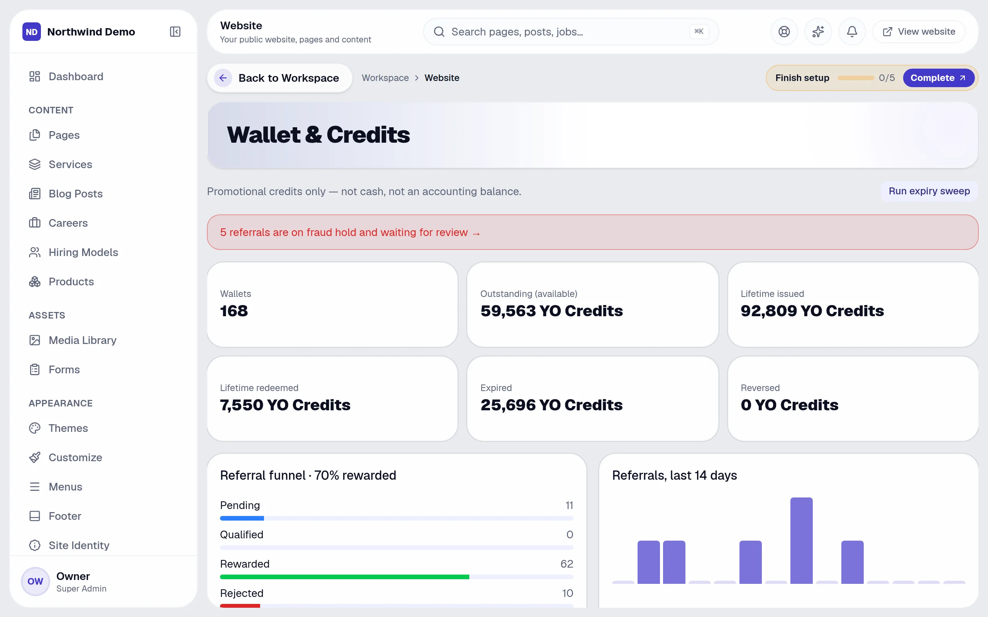988x617 pixels.
Task: Collapse the sidebar panel icon
Action: pyautogui.click(x=175, y=31)
